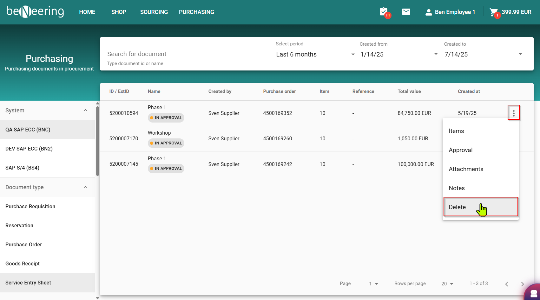The image size is (540, 300).
Task: Click the Workshop document name
Action: point(159,133)
